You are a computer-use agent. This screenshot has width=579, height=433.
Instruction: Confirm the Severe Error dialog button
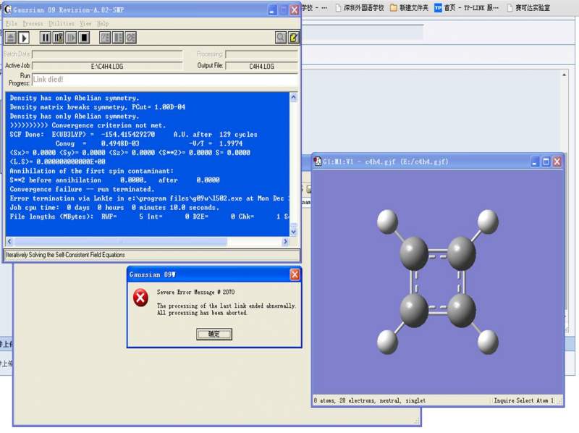click(214, 334)
